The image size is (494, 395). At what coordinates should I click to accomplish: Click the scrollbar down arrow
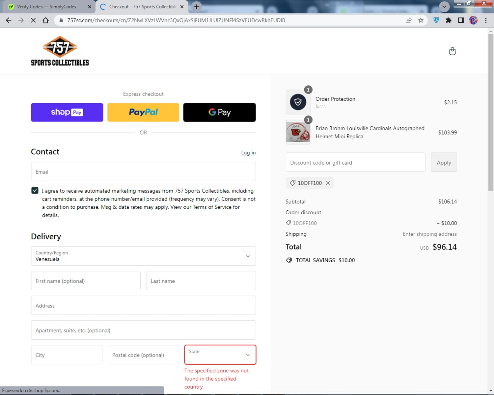[491, 391]
